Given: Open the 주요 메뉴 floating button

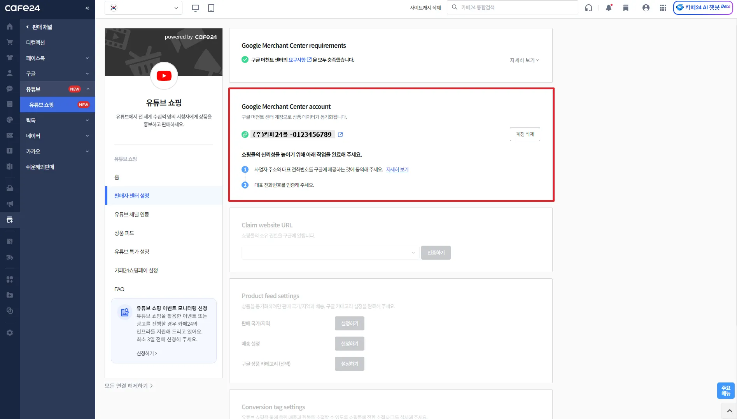Looking at the screenshot, I should click(x=726, y=391).
